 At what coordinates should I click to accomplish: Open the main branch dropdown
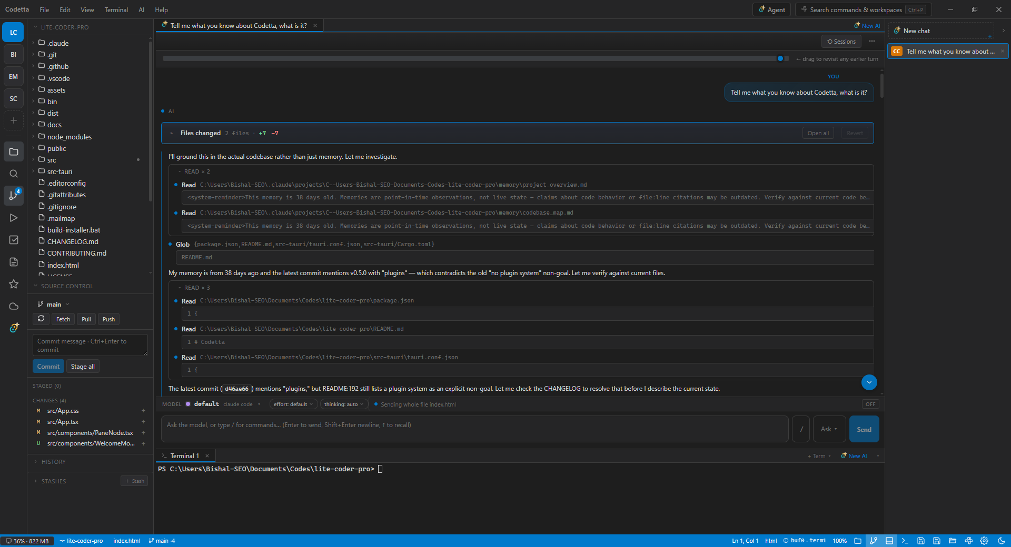pos(53,305)
